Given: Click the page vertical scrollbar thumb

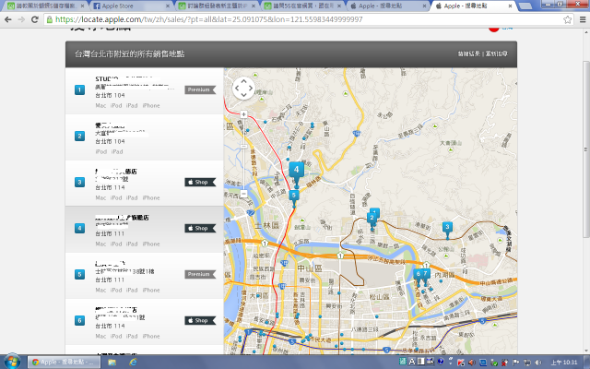Looking at the screenshot, I should (x=586, y=149).
